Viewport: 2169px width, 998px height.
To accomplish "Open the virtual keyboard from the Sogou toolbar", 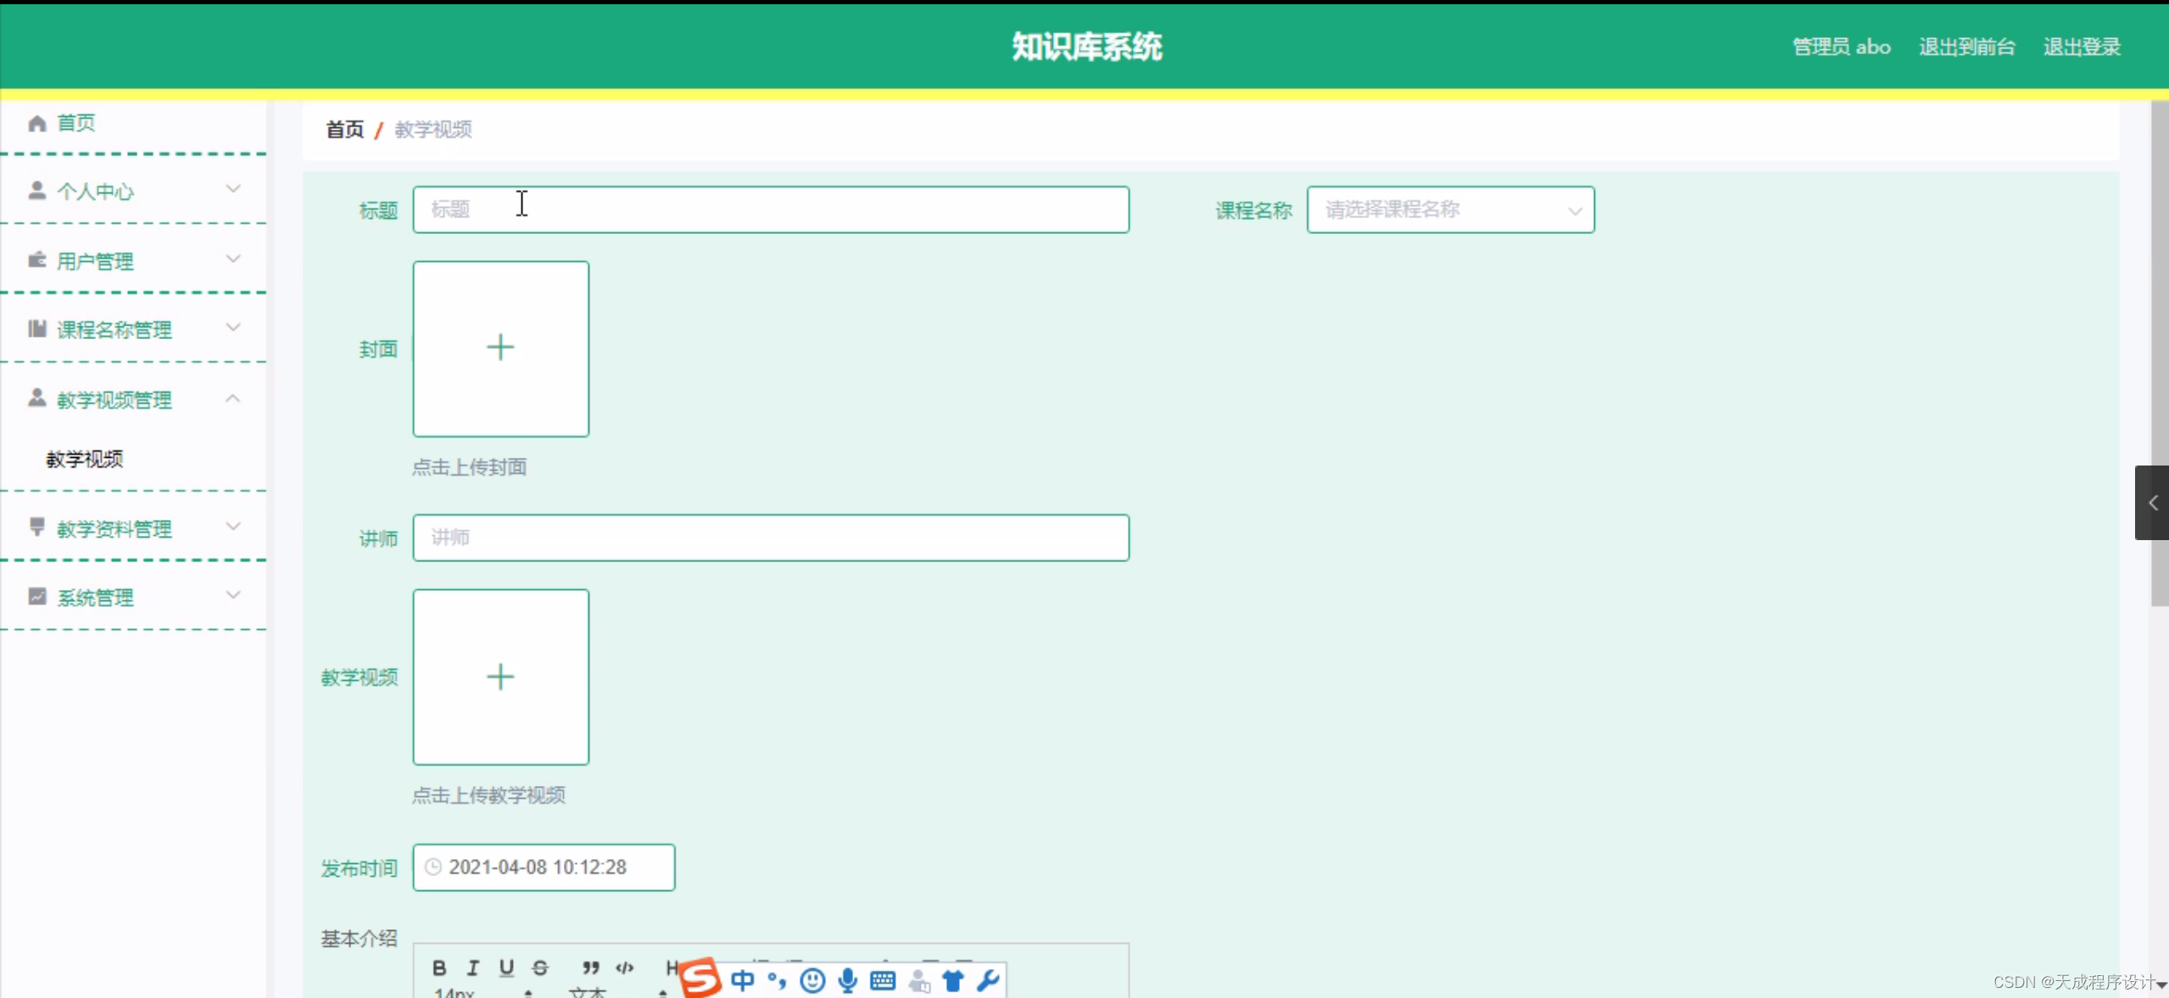I will (x=883, y=980).
